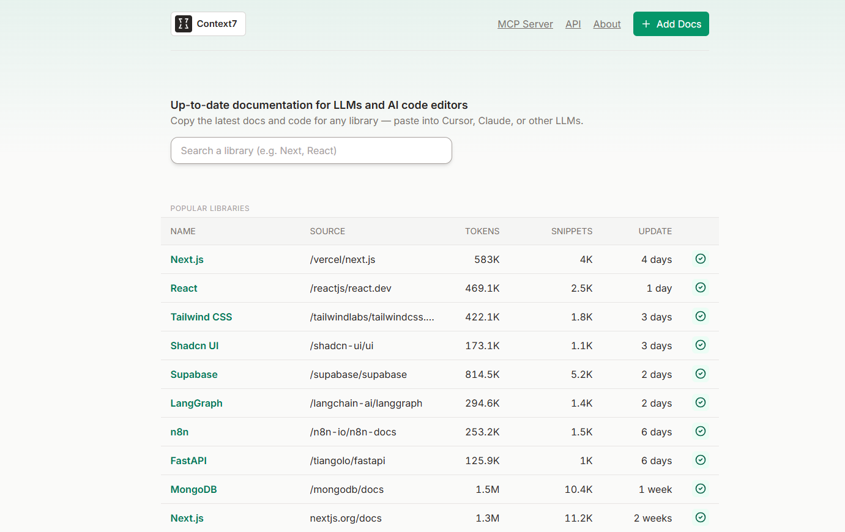Click the check icon in the Tailwind CSS row
845x532 pixels.
click(701, 316)
